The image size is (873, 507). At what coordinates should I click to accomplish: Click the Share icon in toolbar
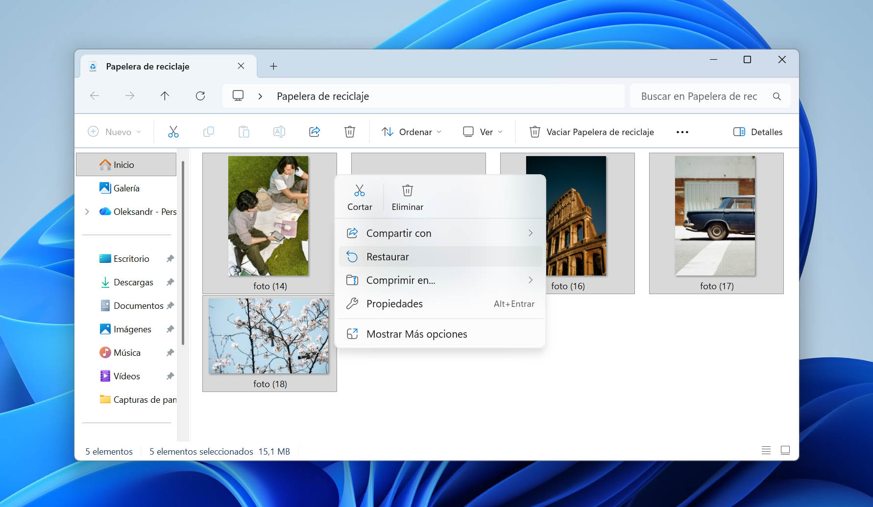click(x=315, y=132)
